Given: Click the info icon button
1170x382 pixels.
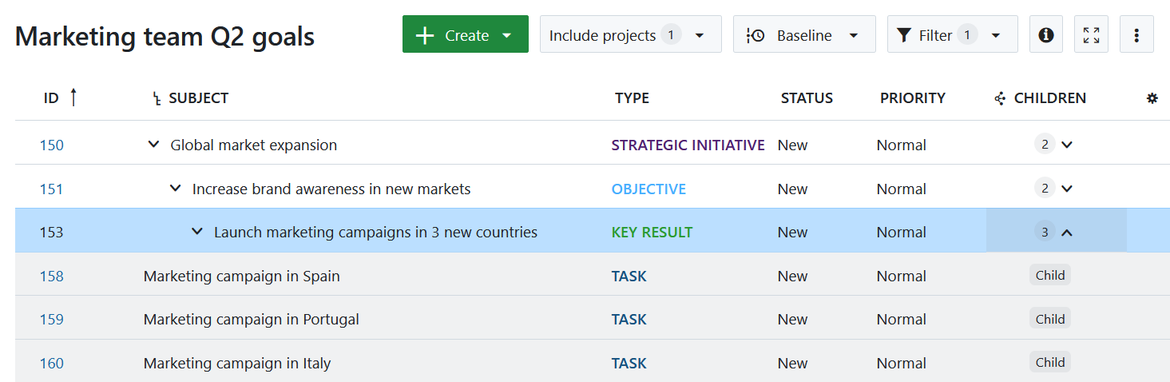Looking at the screenshot, I should [x=1045, y=35].
